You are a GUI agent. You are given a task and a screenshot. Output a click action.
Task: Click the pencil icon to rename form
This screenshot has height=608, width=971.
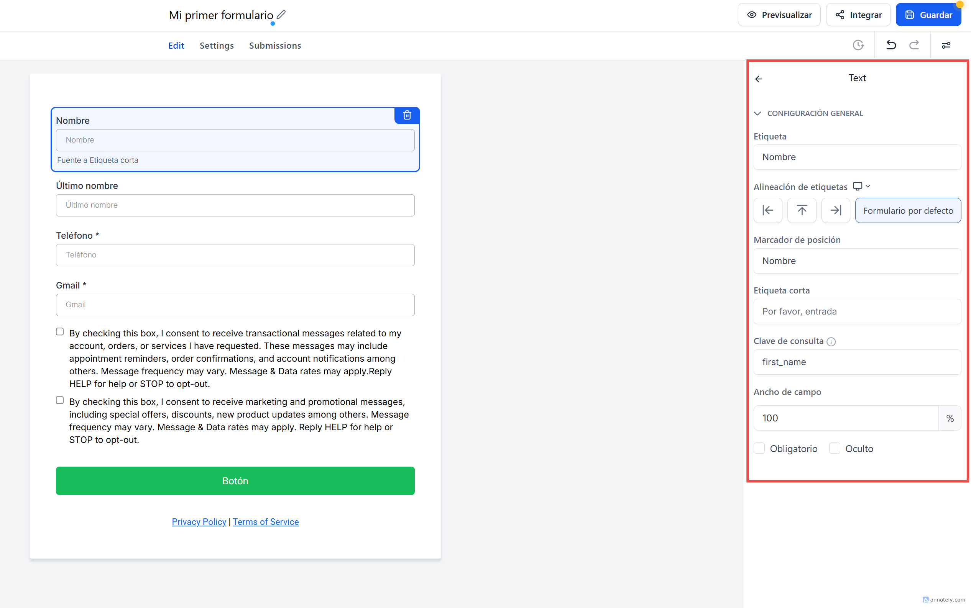point(281,15)
